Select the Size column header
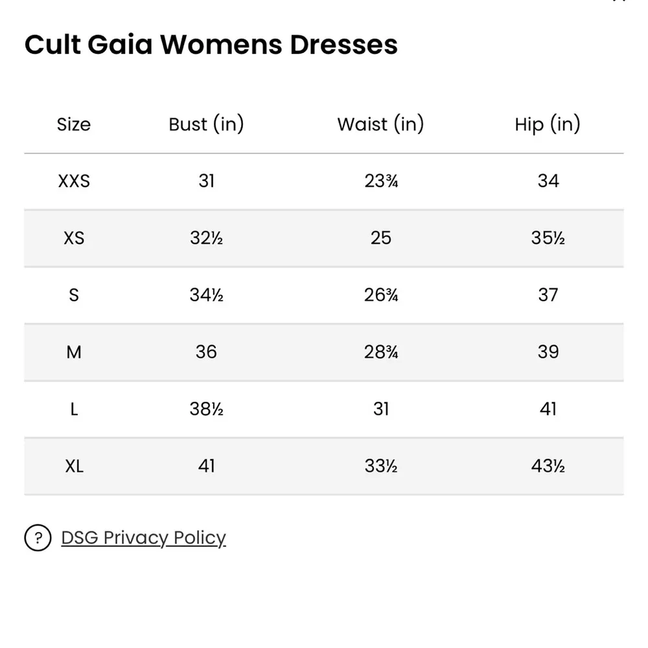The width and height of the screenshot is (648, 648). (73, 124)
